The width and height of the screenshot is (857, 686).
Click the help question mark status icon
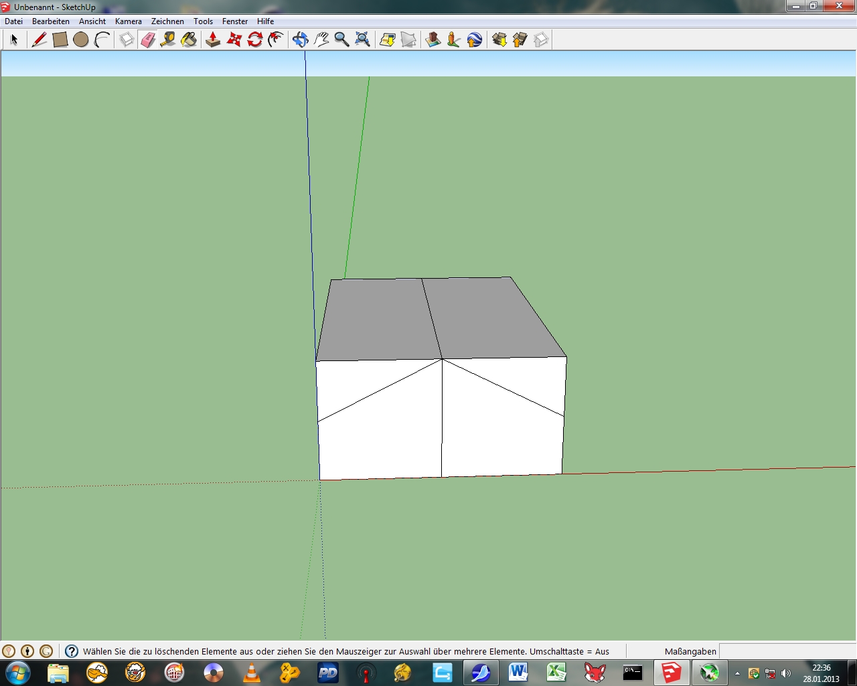point(72,651)
